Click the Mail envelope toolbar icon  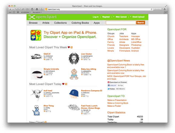click(27, 9)
